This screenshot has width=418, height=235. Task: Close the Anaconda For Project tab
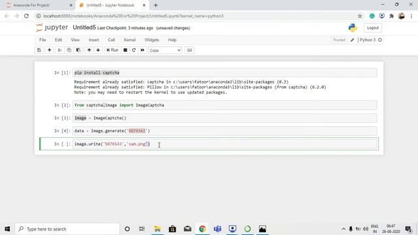point(71,5)
